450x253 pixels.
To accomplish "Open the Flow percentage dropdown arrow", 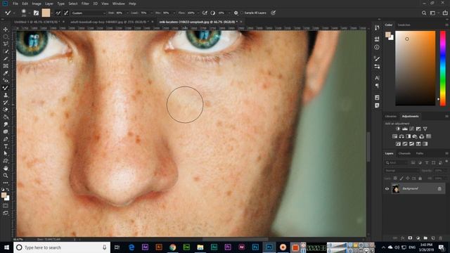I will pyautogui.click(x=198, y=13).
